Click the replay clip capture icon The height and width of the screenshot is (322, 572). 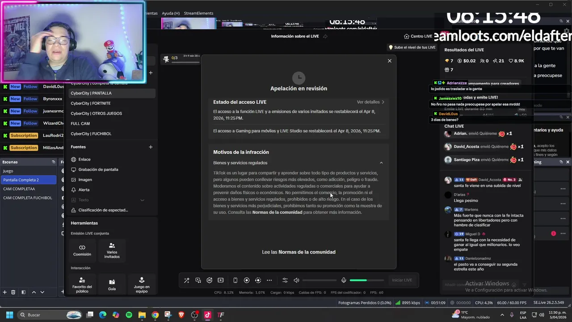point(258,280)
